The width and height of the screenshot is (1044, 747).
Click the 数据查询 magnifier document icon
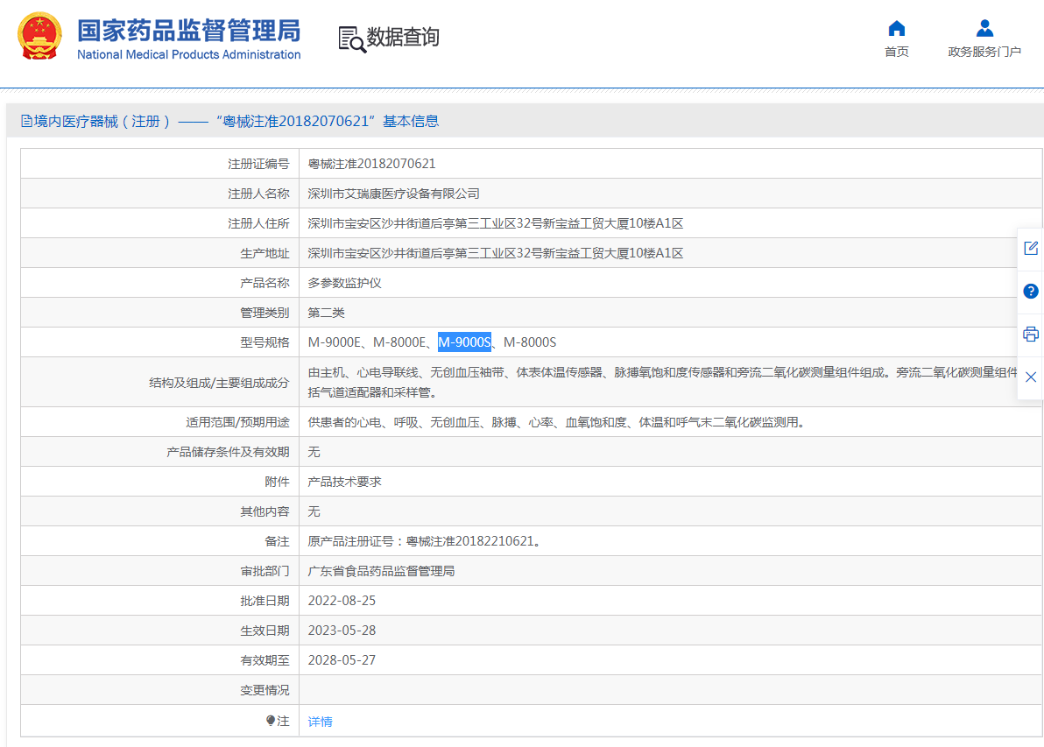351,39
